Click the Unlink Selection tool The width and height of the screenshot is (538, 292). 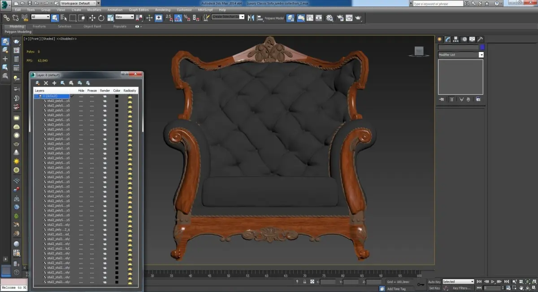tap(15, 18)
